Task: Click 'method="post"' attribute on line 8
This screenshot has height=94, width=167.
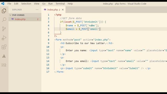Action: (72, 40)
